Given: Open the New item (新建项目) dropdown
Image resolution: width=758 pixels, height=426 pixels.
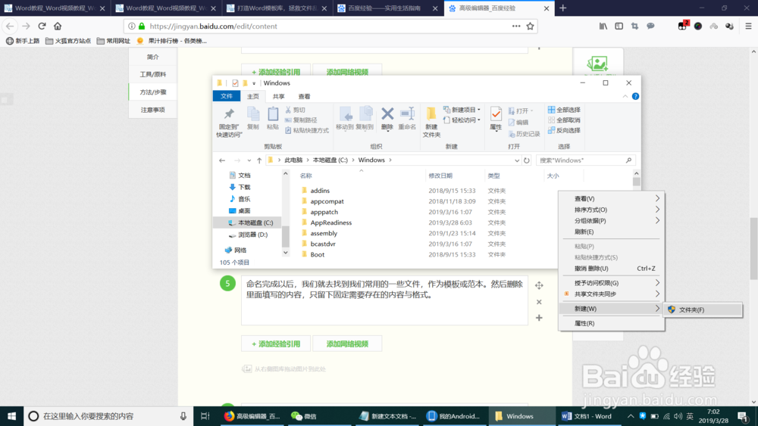Looking at the screenshot, I should coord(462,110).
